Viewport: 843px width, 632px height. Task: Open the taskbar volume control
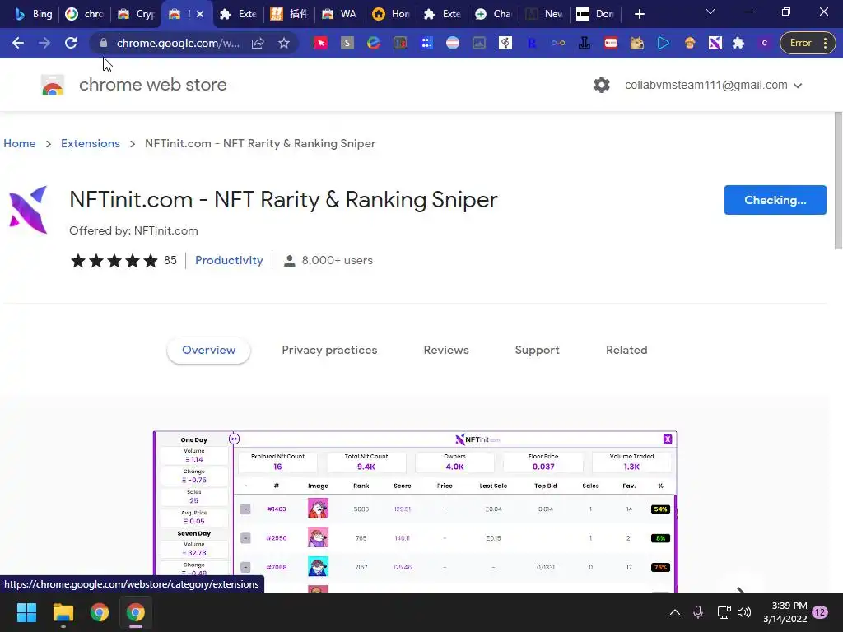[744, 612]
